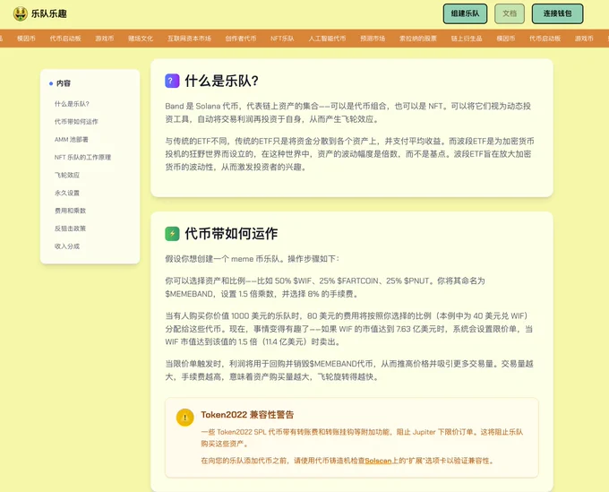
Task: Click the Token2022 兼容性警告 heading
Action: point(247,415)
